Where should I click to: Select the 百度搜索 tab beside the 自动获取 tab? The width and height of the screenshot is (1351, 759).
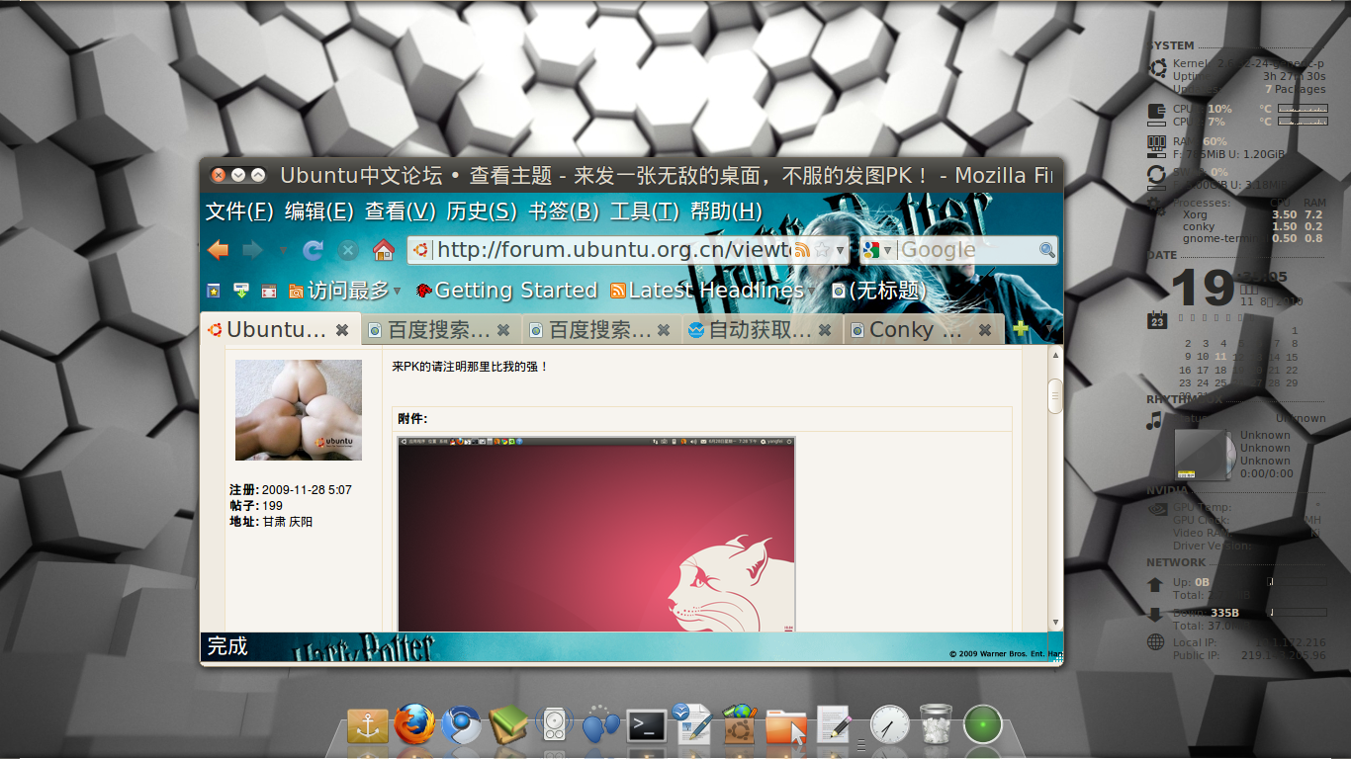[601, 330]
